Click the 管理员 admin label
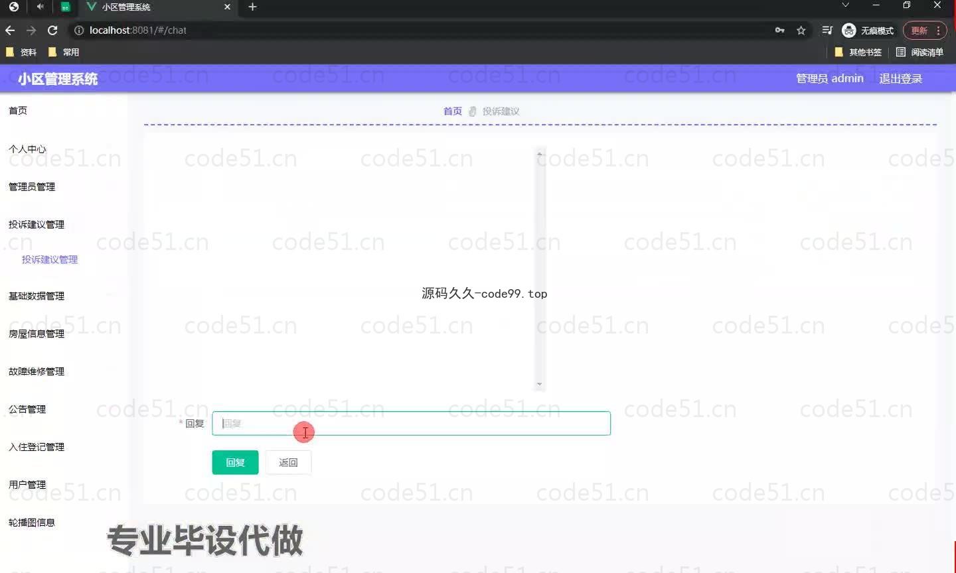Image resolution: width=956 pixels, height=573 pixels. click(830, 79)
